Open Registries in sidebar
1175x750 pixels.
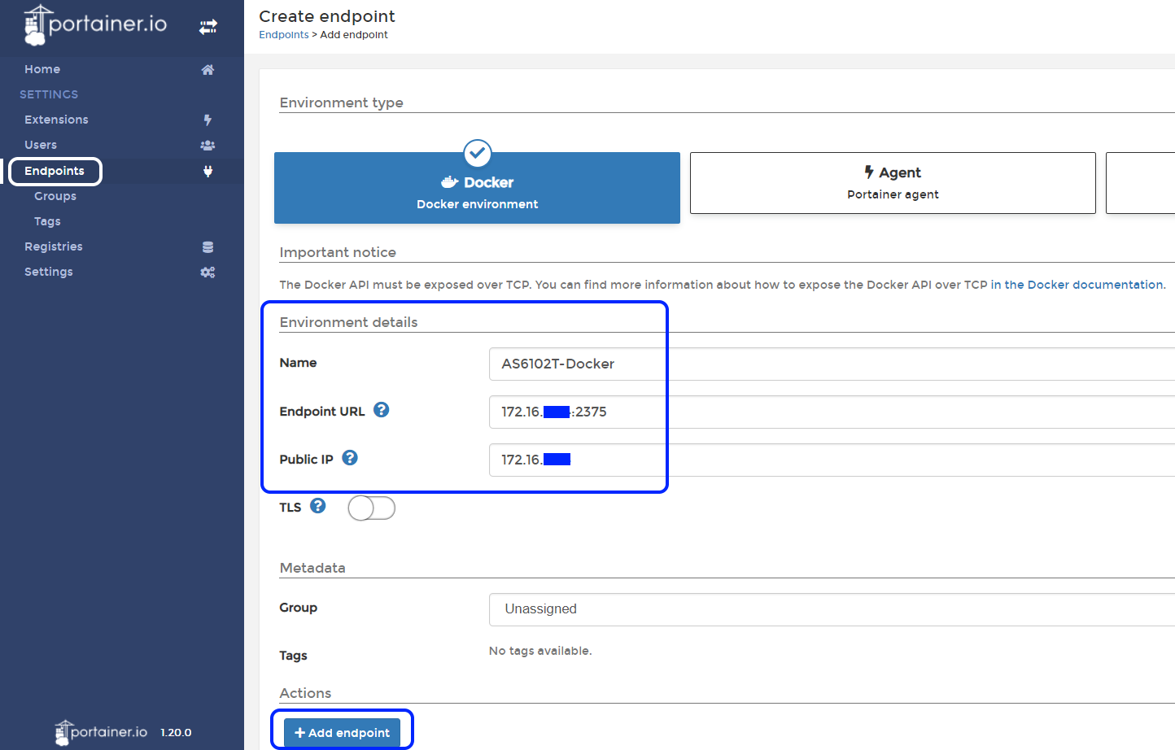point(54,246)
